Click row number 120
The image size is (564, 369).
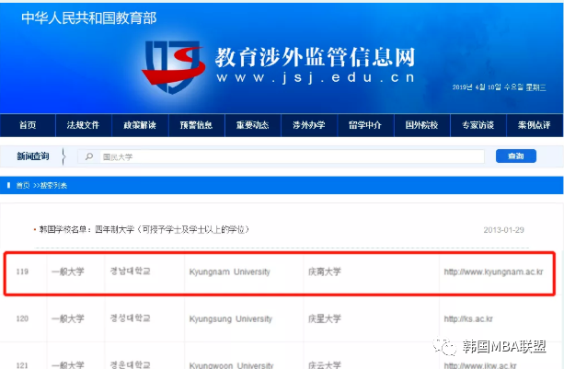[x=22, y=318]
